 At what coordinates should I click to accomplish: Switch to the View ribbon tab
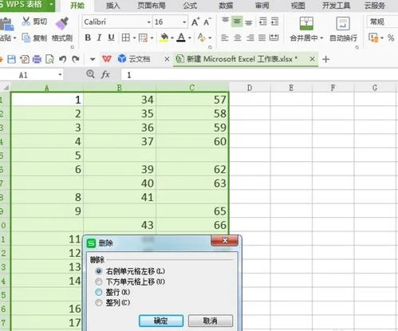pyautogui.click(x=298, y=6)
